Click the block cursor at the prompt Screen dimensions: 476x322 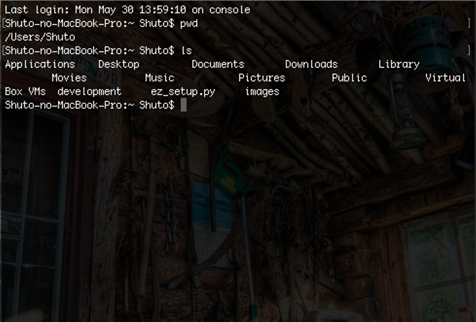[183, 105]
